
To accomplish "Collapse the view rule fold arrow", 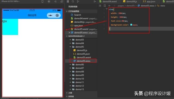I will click(x=107, y=9).
